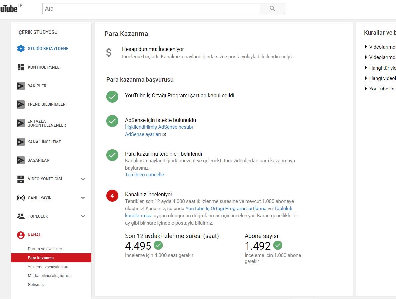Select KANAL menu label
Screen dimensions: 396x299
pyautogui.click(x=34, y=235)
